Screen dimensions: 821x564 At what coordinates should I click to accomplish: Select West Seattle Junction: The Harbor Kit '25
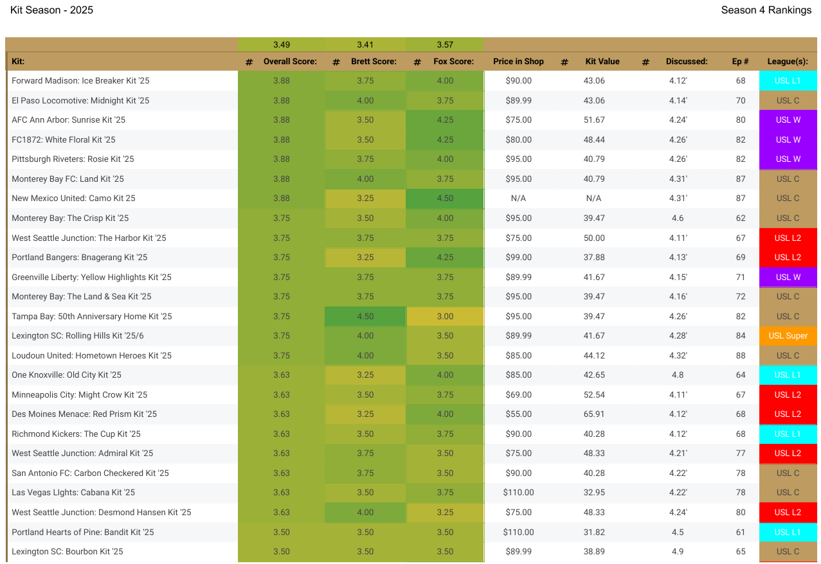[x=89, y=238]
